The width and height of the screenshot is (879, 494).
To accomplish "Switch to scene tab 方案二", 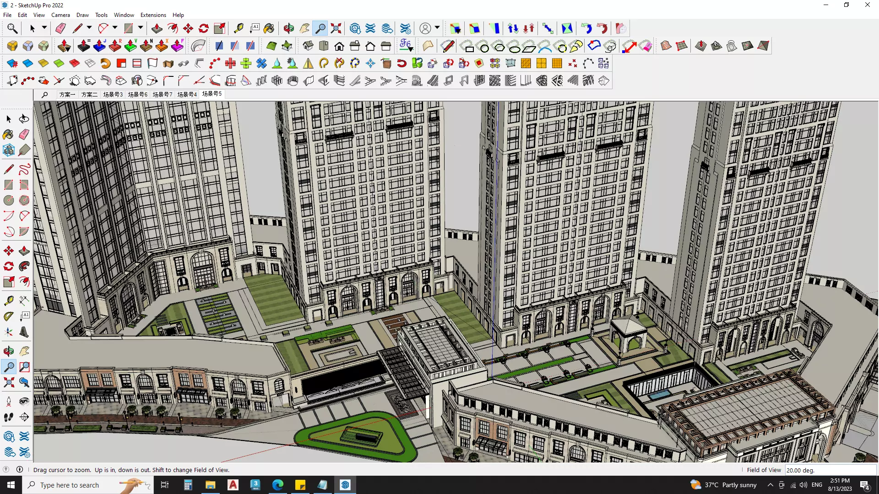I will pos(89,94).
